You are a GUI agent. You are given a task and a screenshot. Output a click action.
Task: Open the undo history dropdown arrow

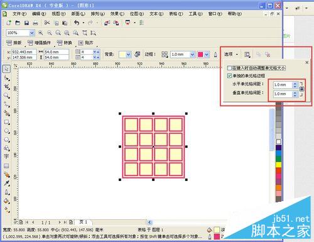(x=84, y=23)
